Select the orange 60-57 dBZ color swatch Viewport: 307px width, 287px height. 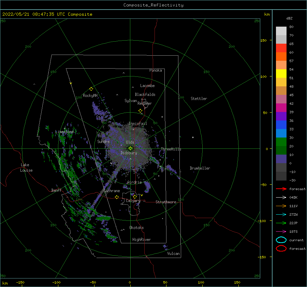click(281, 57)
